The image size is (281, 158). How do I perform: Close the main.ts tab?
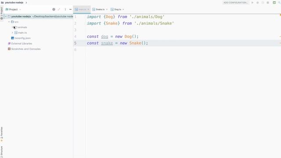tap(88, 9)
